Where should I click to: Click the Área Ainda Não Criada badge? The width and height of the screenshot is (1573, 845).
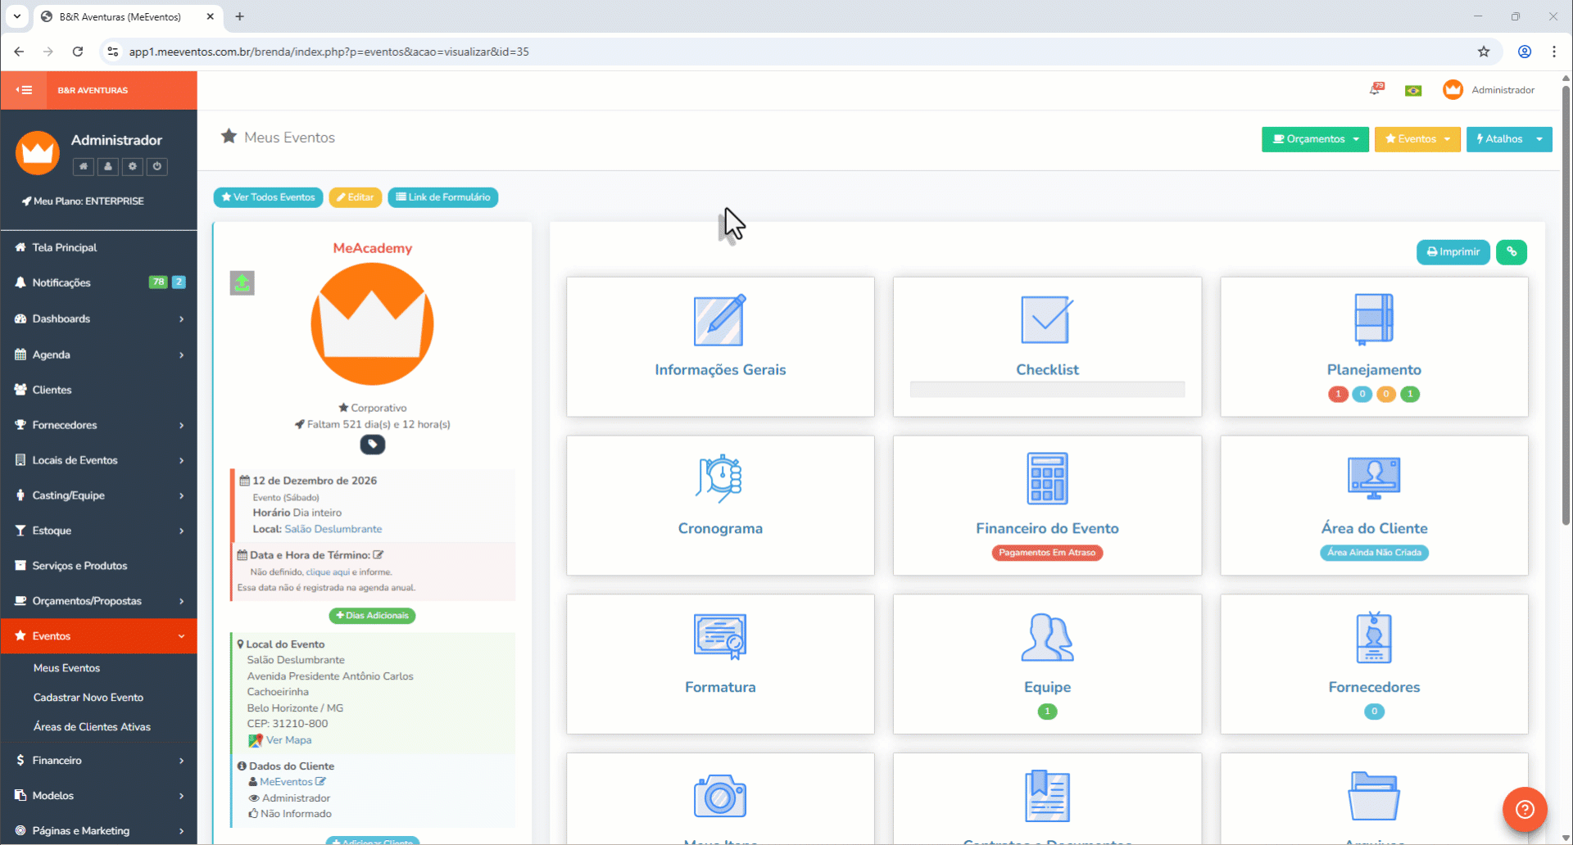click(1374, 553)
